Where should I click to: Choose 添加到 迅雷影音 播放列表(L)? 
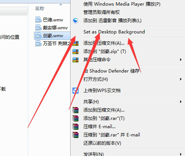(113, 21)
